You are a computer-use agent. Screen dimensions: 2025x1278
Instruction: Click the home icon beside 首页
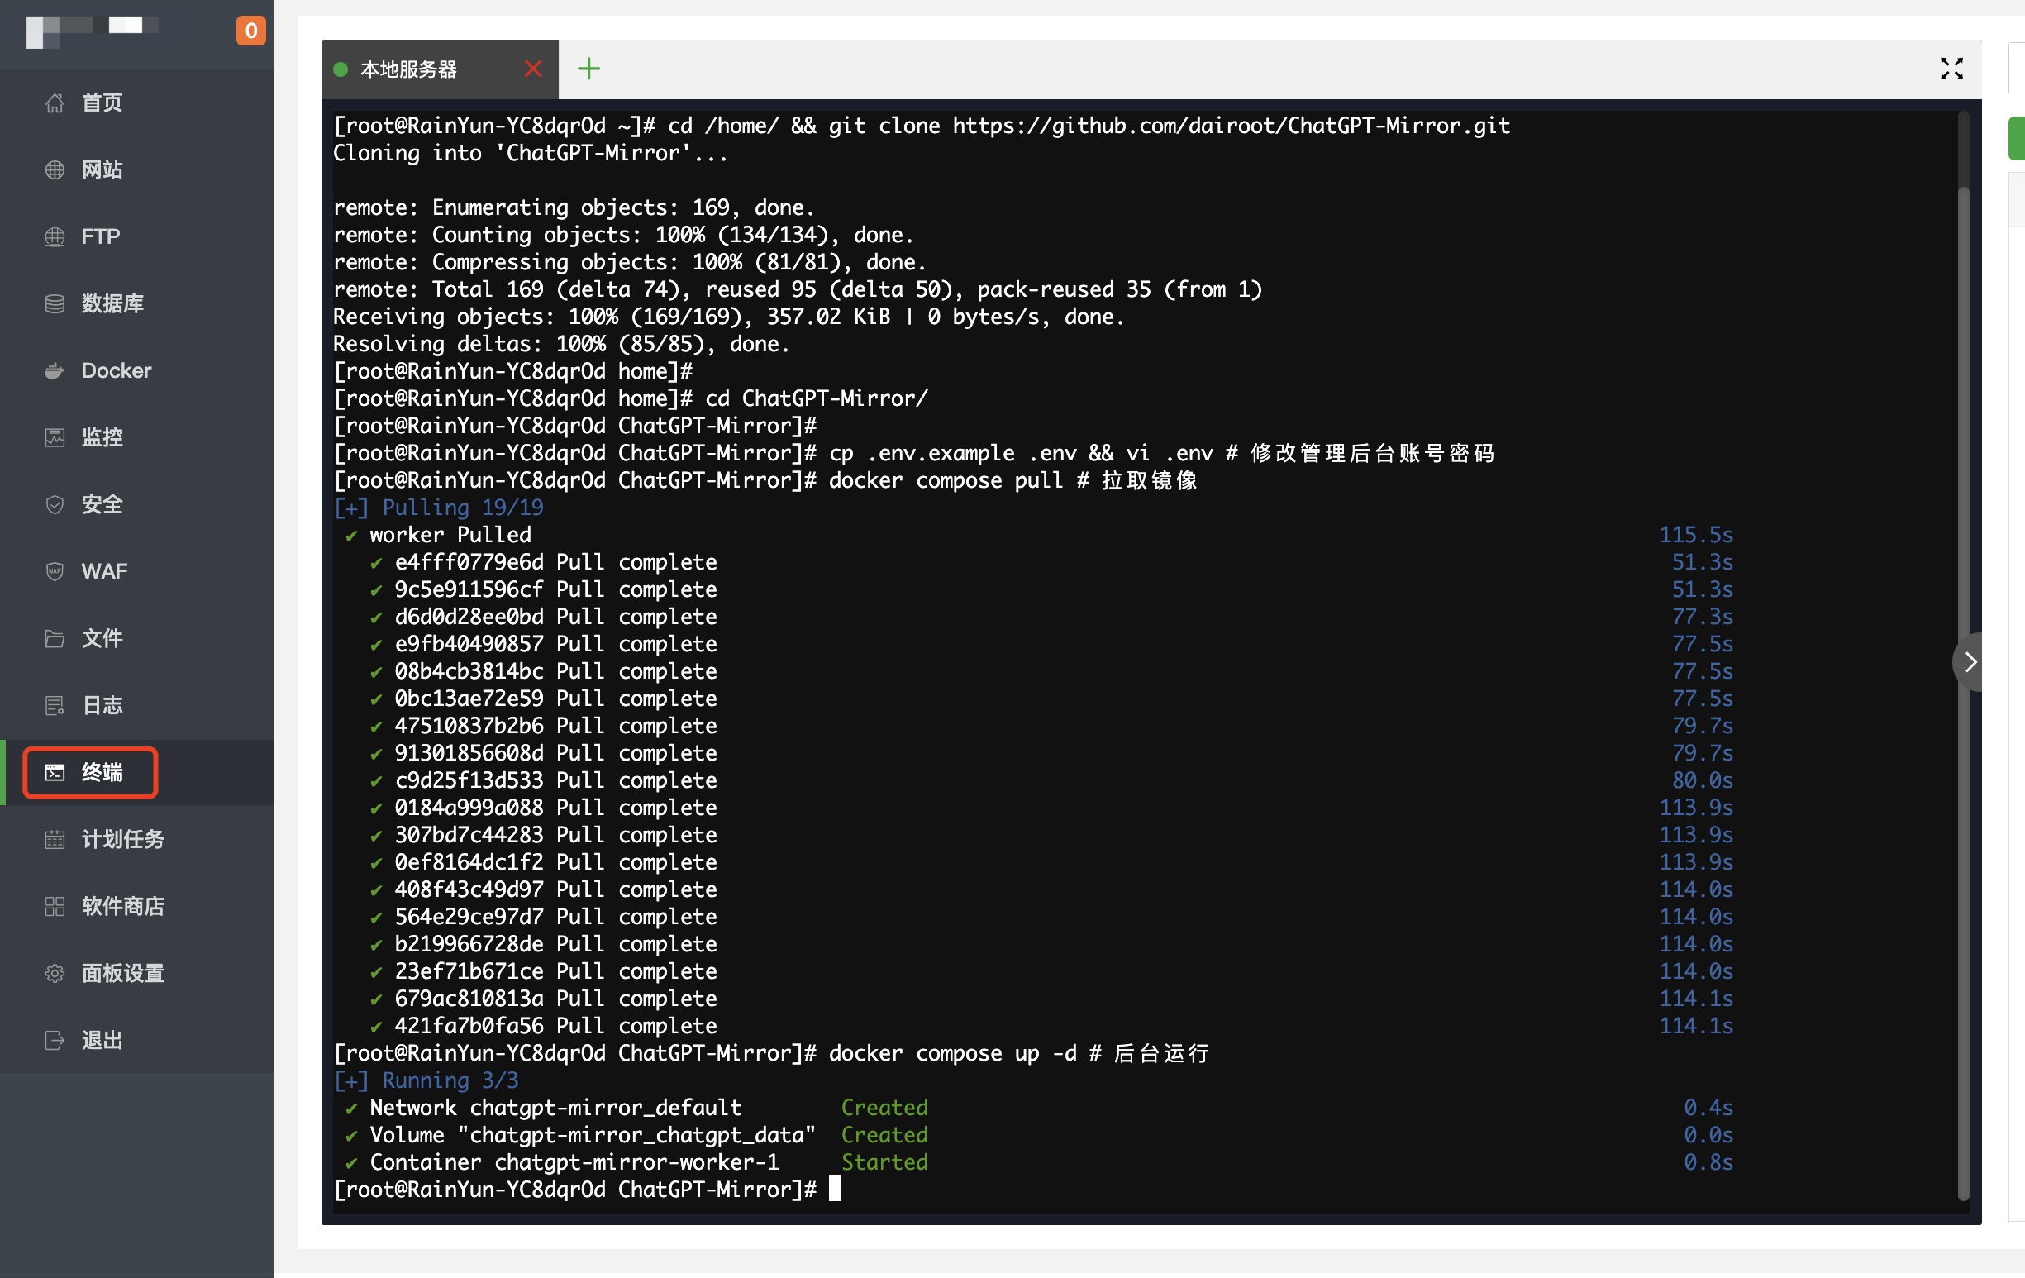coord(55,103)
